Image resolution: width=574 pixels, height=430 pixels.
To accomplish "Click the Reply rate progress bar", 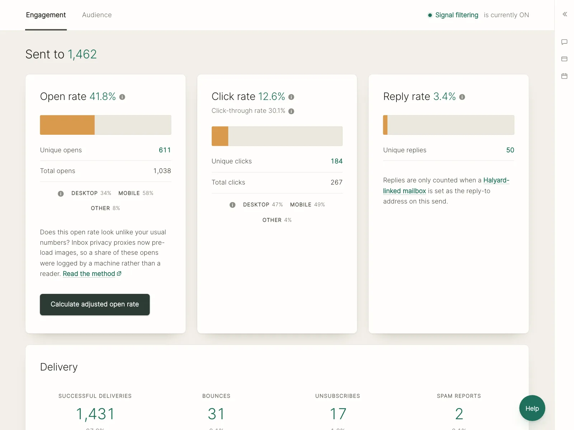I will tap(448, 125).
